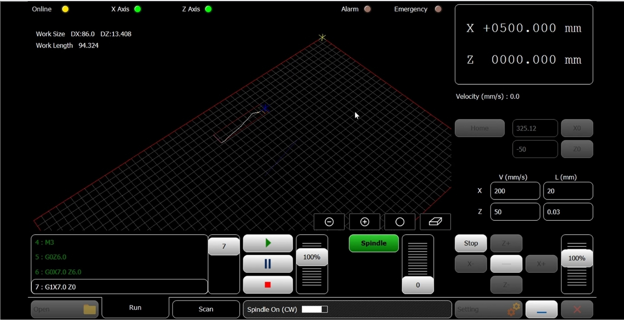Click the Work Length 94.324 text
Viewport: 624px width, 320px height.
coord(67,45)
